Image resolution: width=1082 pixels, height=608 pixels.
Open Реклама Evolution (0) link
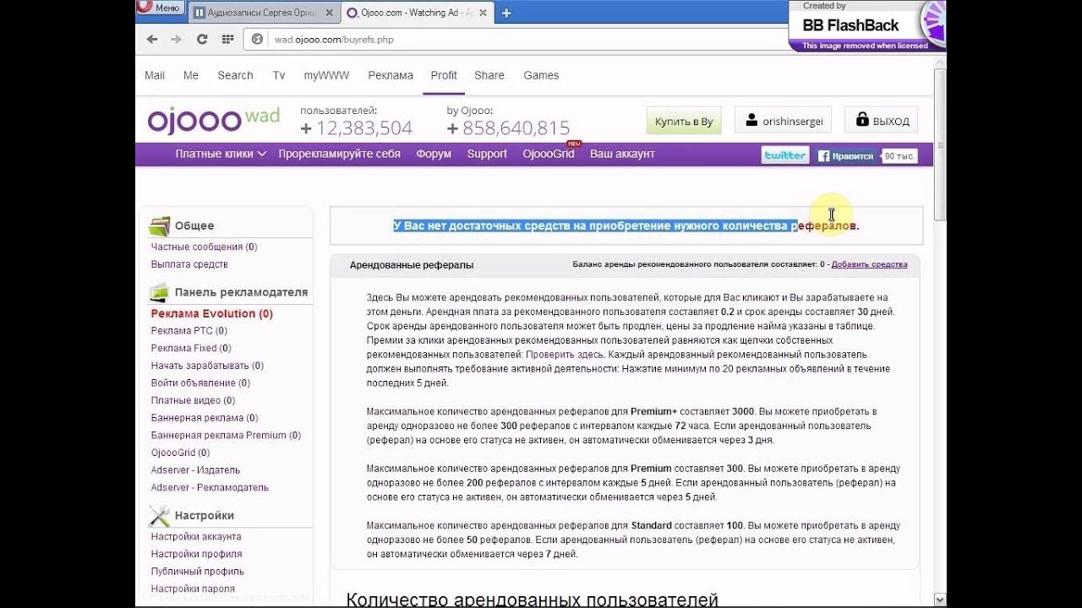(211, 313)
